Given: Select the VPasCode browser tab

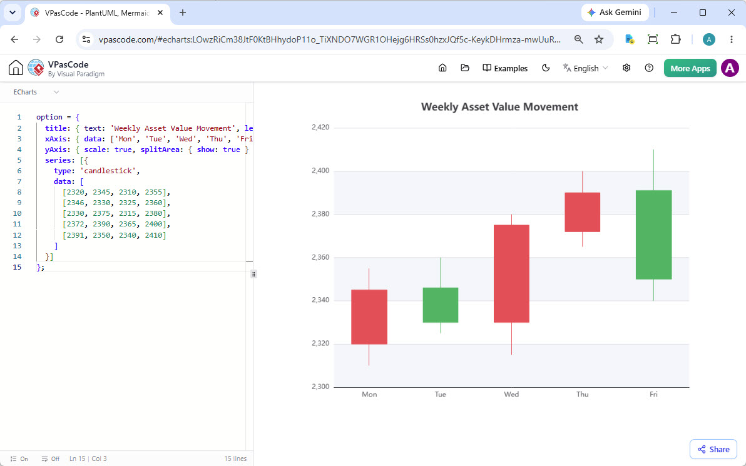Looking at the screenshot, I should point(96,13).
